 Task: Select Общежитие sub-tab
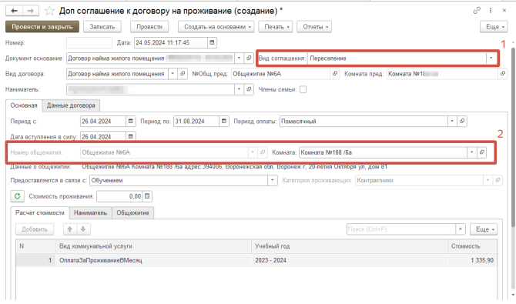click(x=132, y=213)
